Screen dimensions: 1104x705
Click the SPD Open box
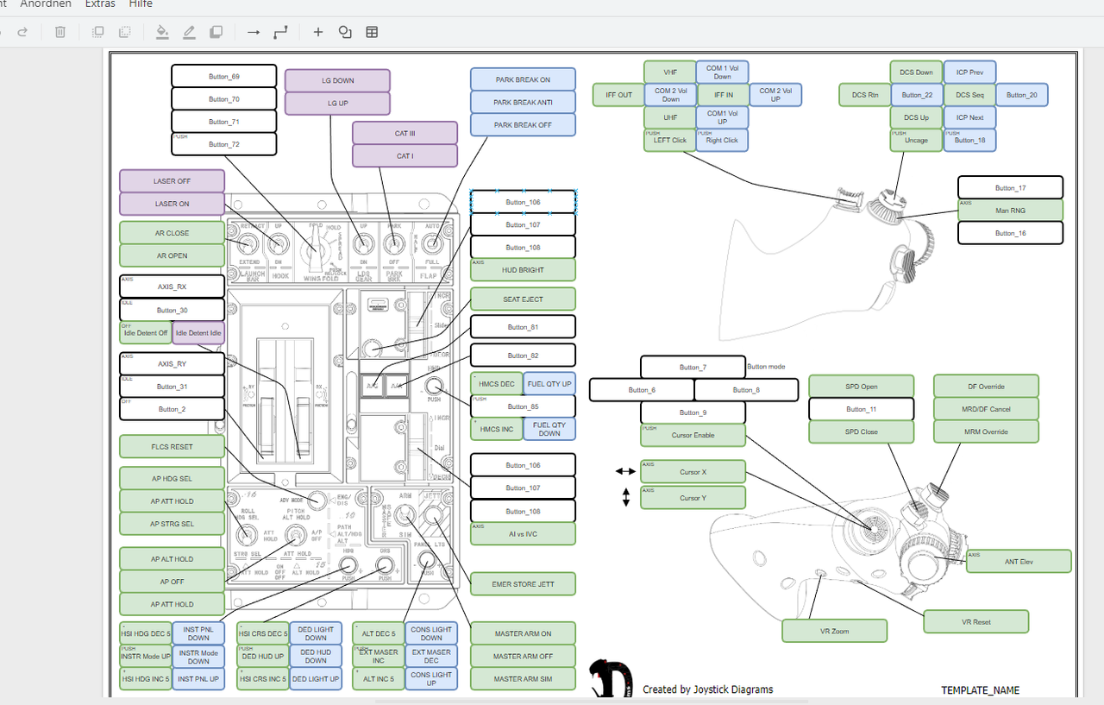click(861, 386)
